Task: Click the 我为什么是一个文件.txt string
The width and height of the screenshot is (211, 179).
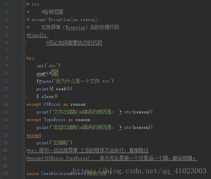Action: (83, 81)
